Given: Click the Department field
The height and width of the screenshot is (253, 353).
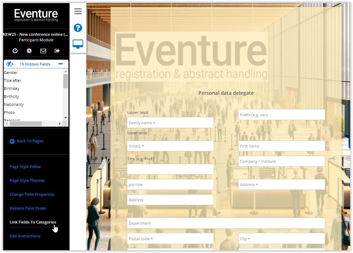Looking at the screenshot, I should click(x=226, y=223).
